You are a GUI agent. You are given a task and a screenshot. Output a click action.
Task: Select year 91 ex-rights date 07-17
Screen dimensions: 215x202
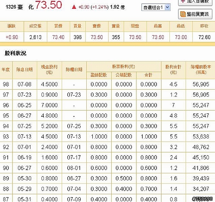(x=74, y=158)
